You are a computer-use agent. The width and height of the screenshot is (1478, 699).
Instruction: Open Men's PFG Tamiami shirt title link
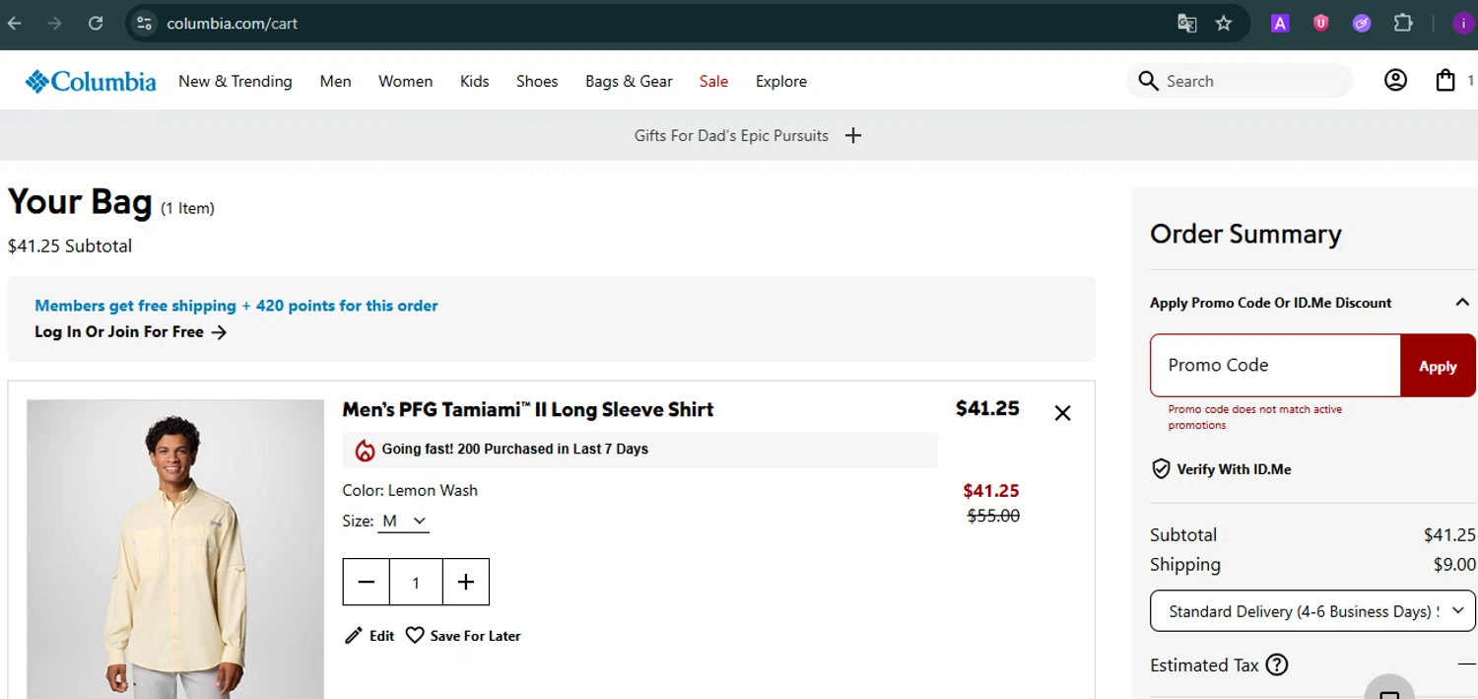[x=528, y=409]
